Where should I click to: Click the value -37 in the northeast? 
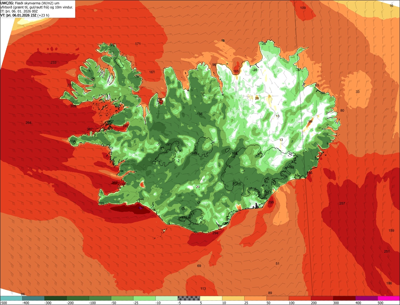point(299,70)
